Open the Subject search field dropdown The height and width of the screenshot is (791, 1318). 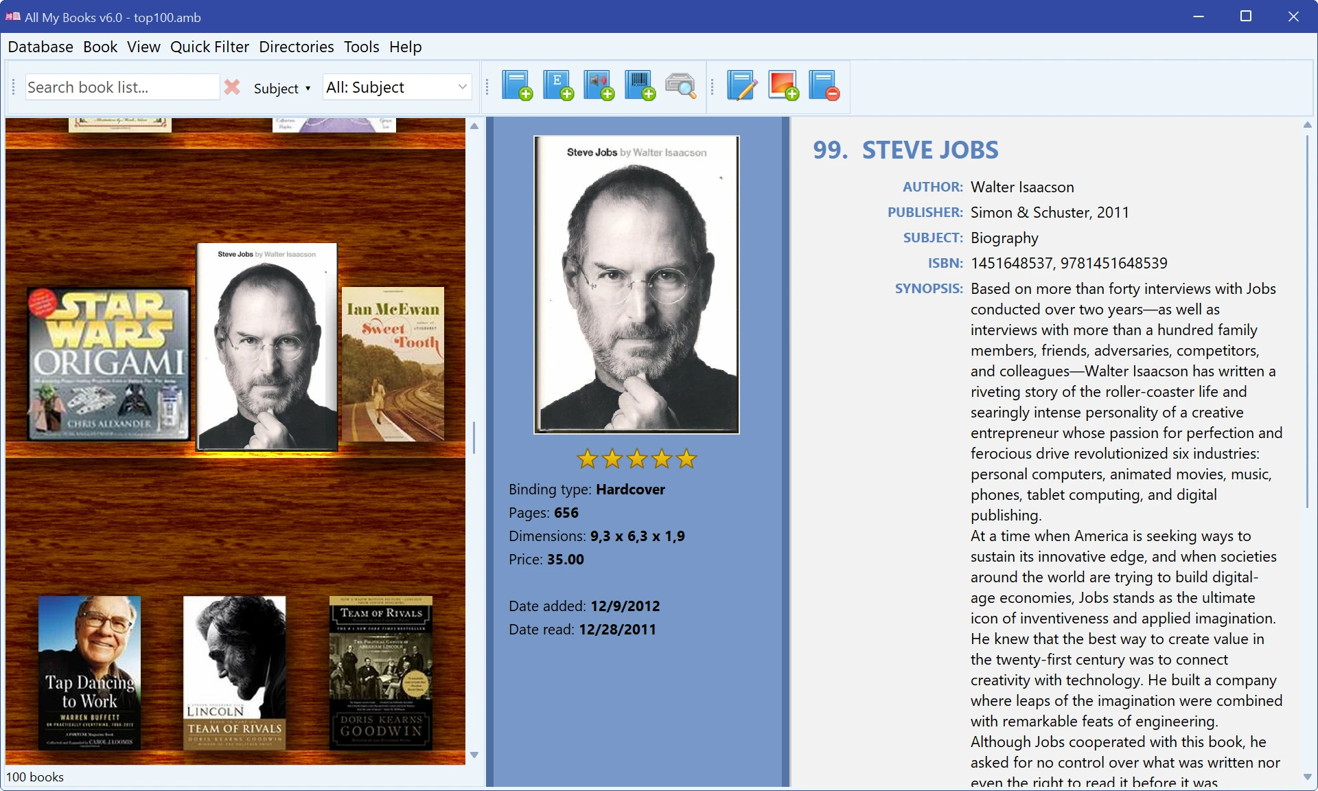coord(282,88)
